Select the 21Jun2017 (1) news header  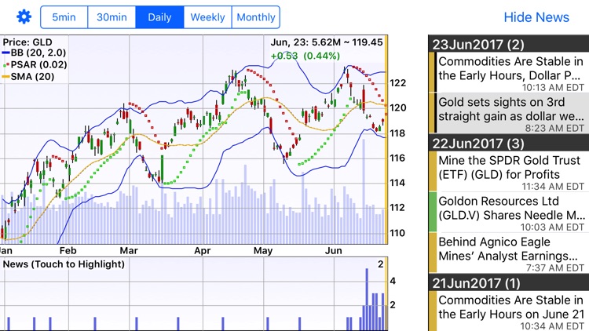508,282
